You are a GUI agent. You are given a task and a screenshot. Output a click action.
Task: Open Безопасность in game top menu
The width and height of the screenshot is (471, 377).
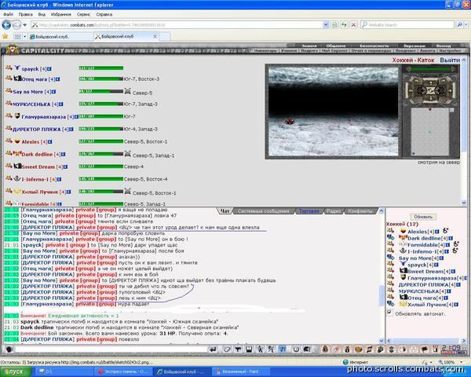(x=374, y=46)
